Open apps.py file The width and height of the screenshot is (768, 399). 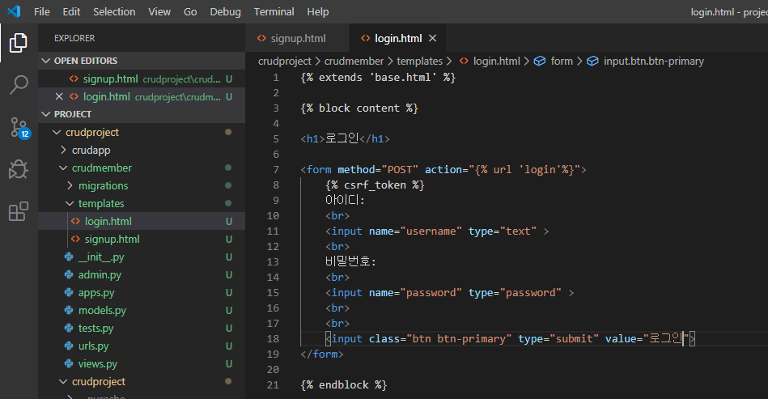click(142, 292)
